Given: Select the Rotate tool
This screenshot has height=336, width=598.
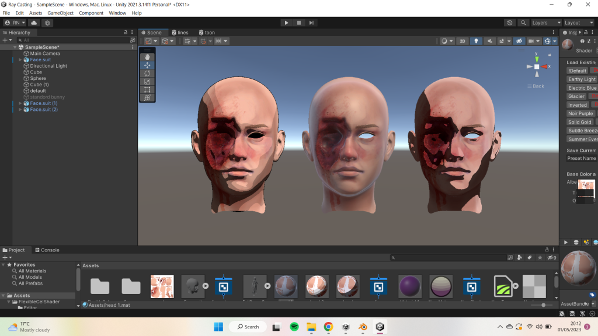Looking at the screenshot, I should tap(147, 73).
